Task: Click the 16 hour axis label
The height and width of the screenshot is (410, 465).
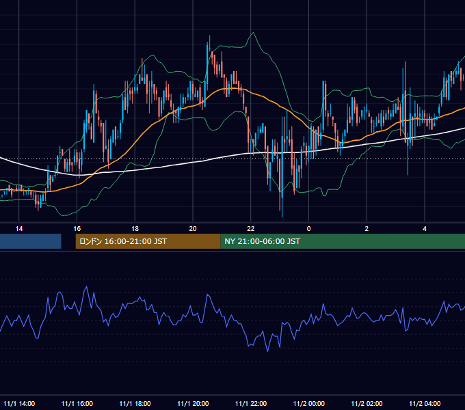Action: 77,229
